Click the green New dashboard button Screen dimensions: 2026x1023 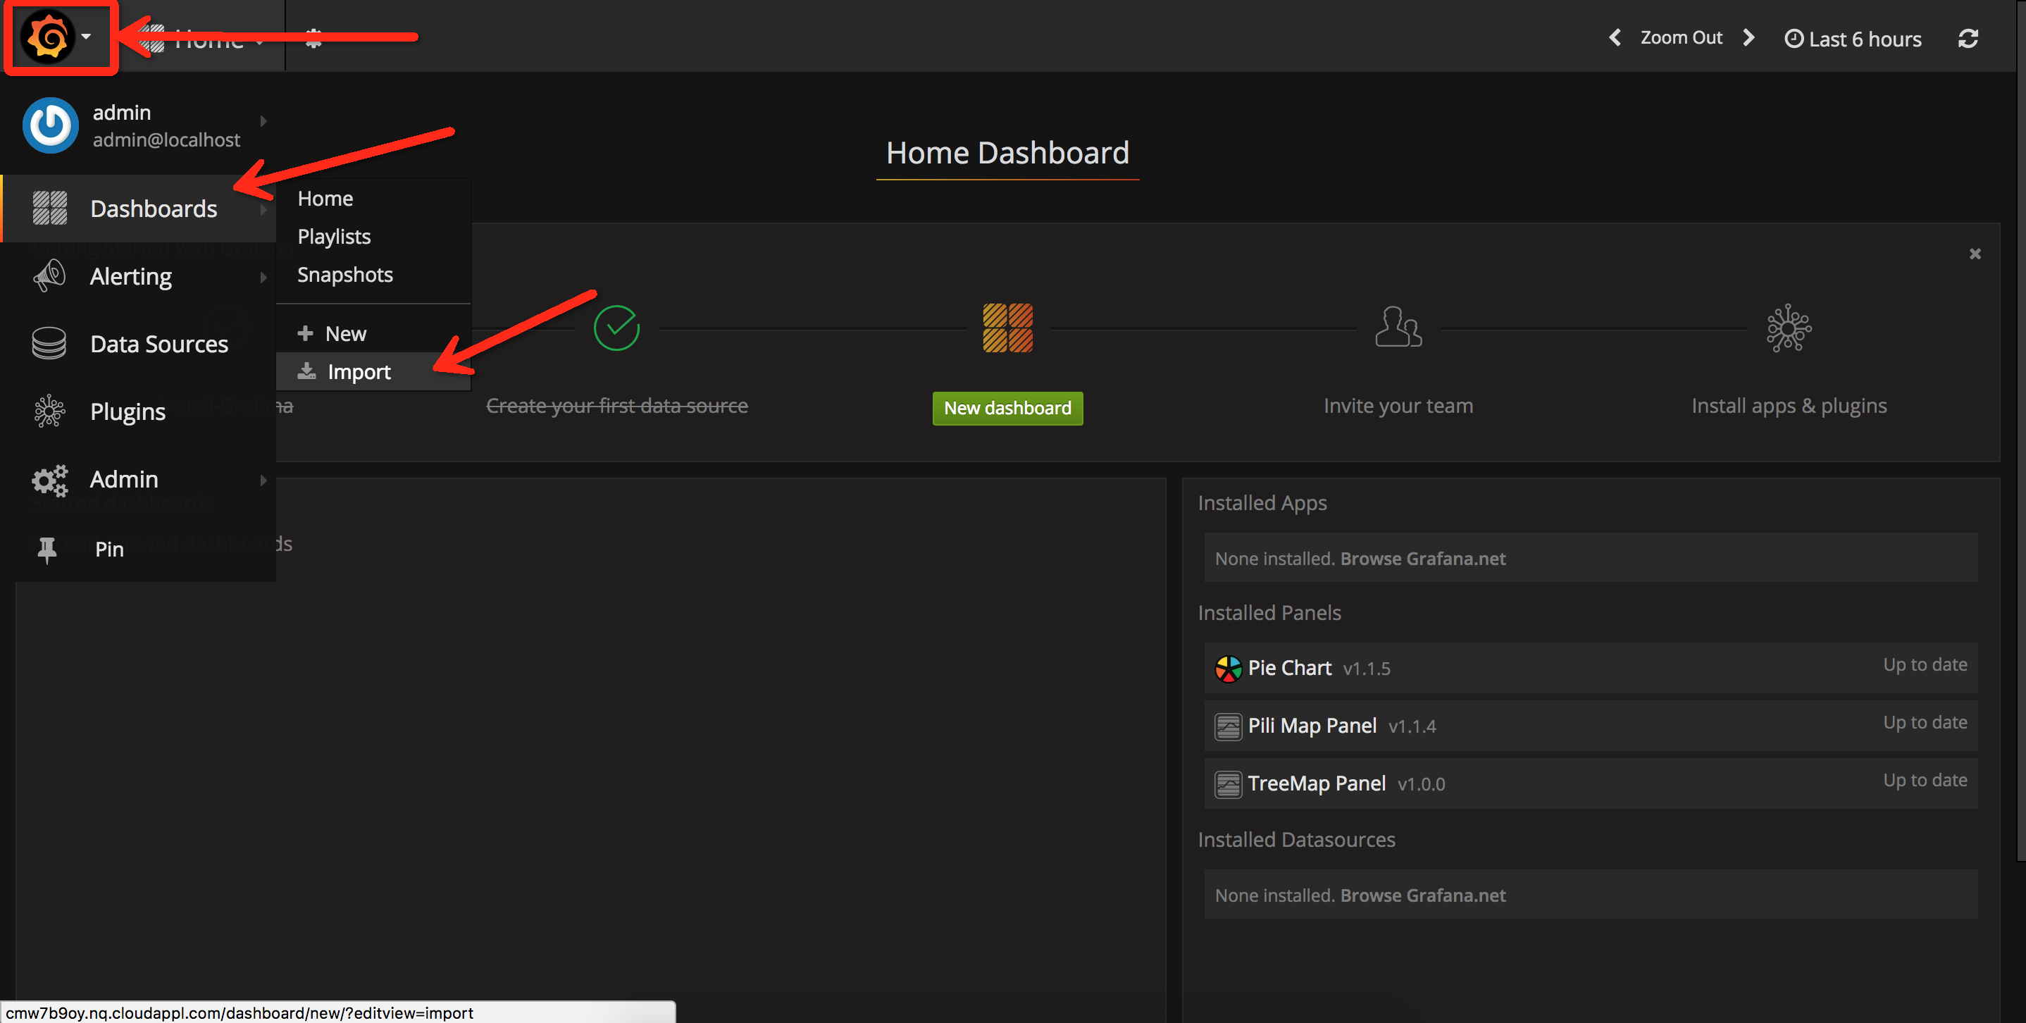click(x=1007, y=408)
